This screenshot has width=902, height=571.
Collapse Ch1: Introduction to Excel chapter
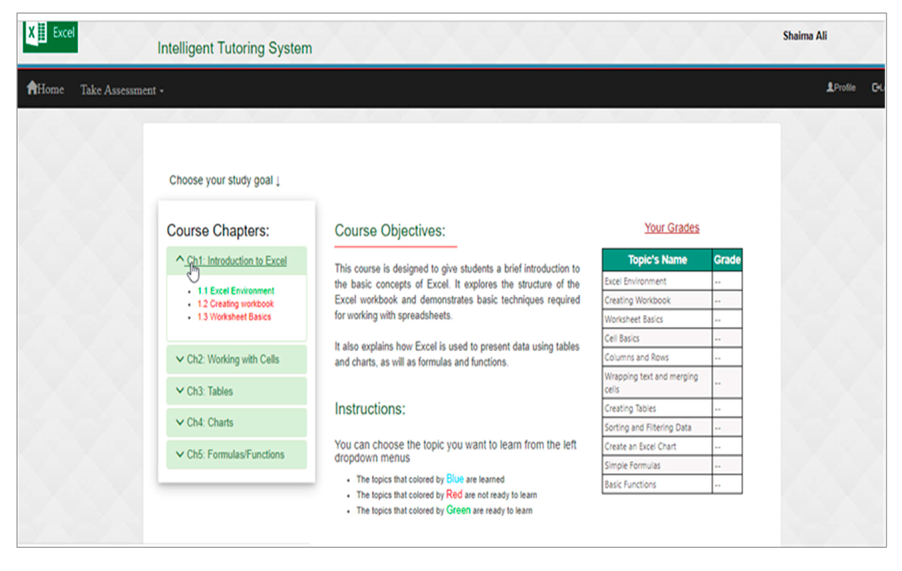point(236,261)
